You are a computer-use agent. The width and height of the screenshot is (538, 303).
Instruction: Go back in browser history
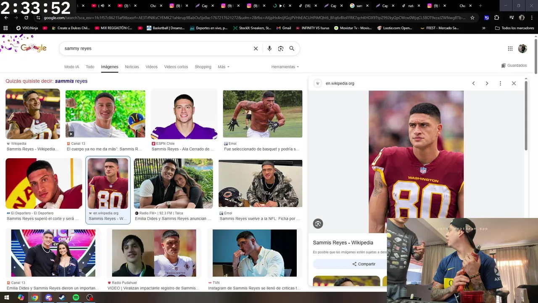click(x=6, y=18)
